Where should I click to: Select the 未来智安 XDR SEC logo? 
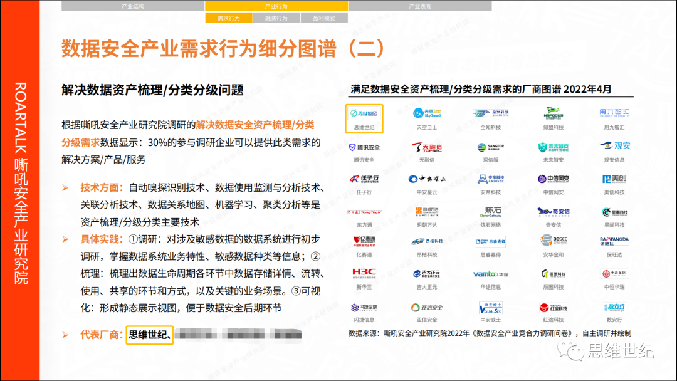[553, 147]
